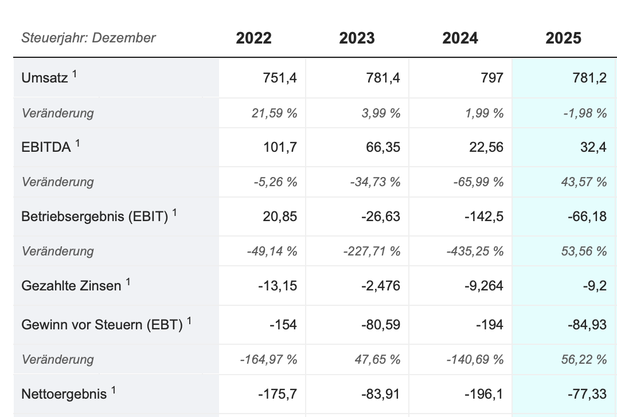Click the Umsatz row label
Screen dimensions: 617x417
44,78
